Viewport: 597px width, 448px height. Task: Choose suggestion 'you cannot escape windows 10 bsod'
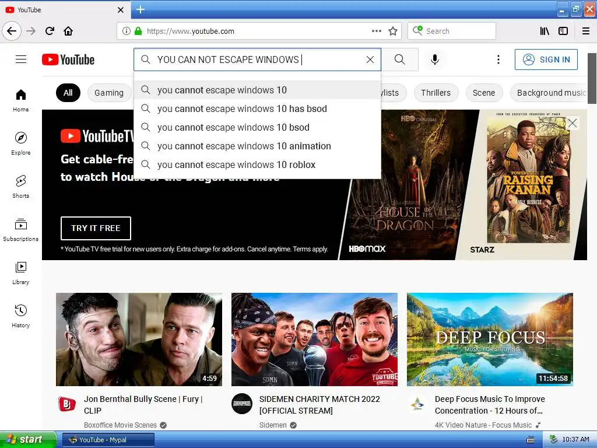(x=257, y=127)
